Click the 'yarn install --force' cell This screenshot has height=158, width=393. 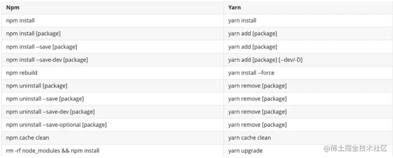pyautogui.click(x=251, y=73)
